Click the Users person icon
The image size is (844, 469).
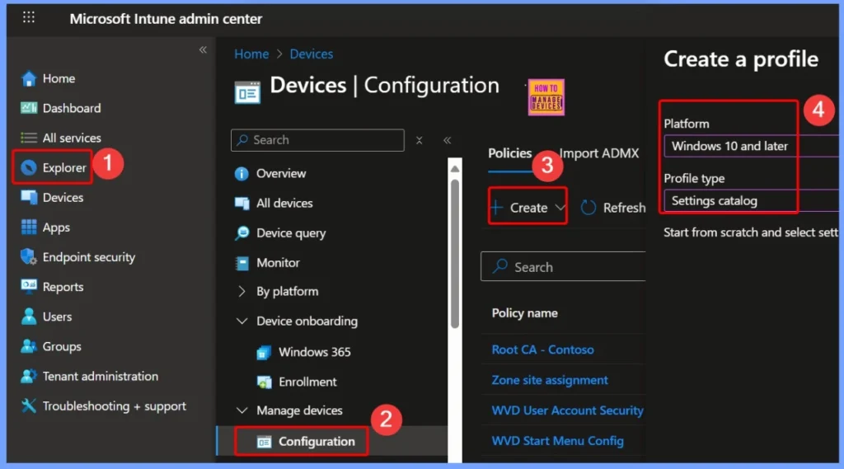29,317
